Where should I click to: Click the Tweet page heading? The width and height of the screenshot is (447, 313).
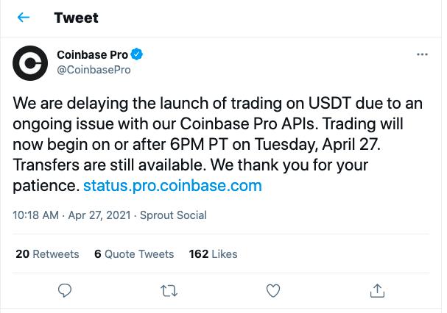pyautogui.click(x=76, y=18)
